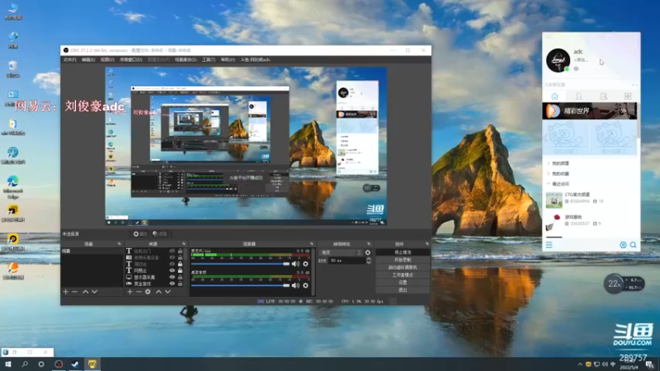Open the 视图(V) menu in OBS
660x371 pixels.
coord(107,59)
